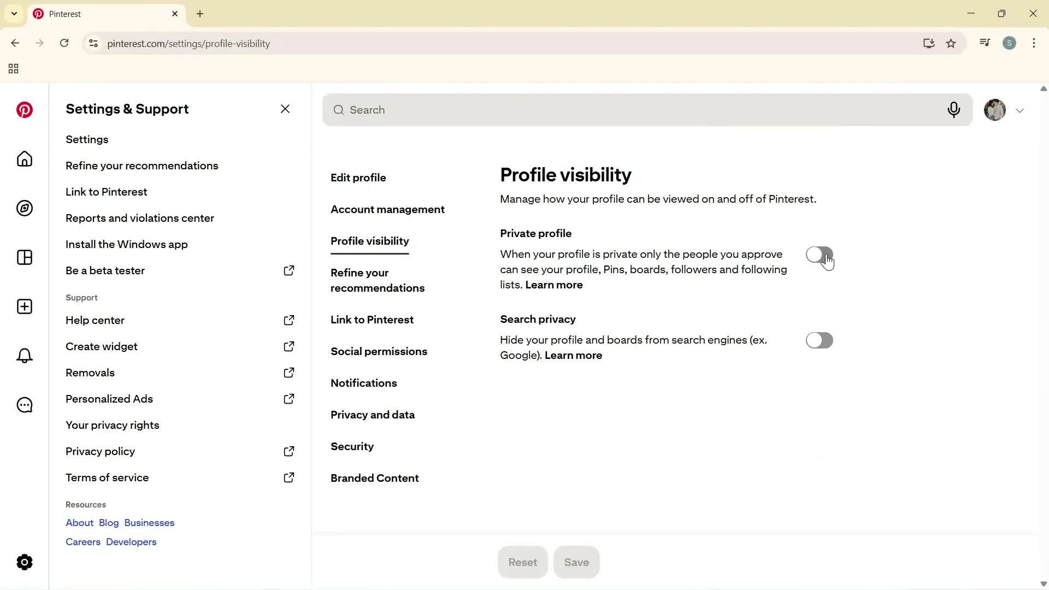Open Messages via the chat bubble icon

click(24, 405)
